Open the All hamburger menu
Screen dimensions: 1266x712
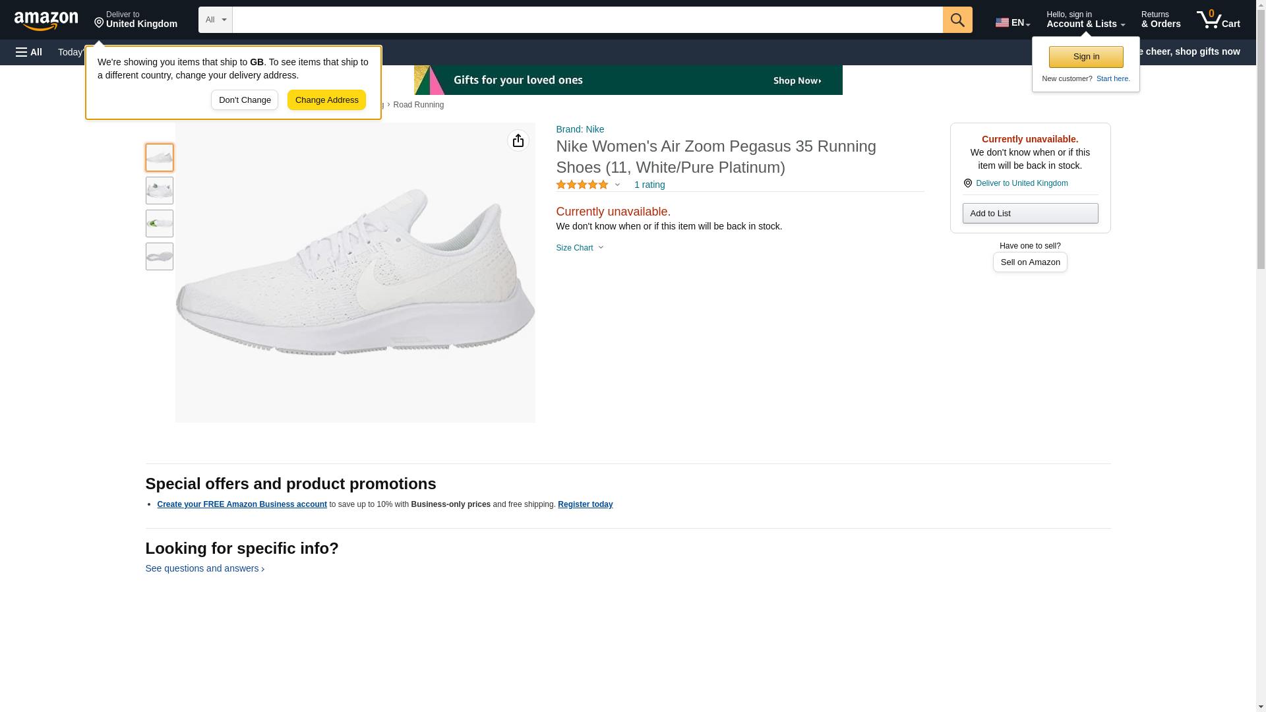pyautogui.click(x=29, y=52)
